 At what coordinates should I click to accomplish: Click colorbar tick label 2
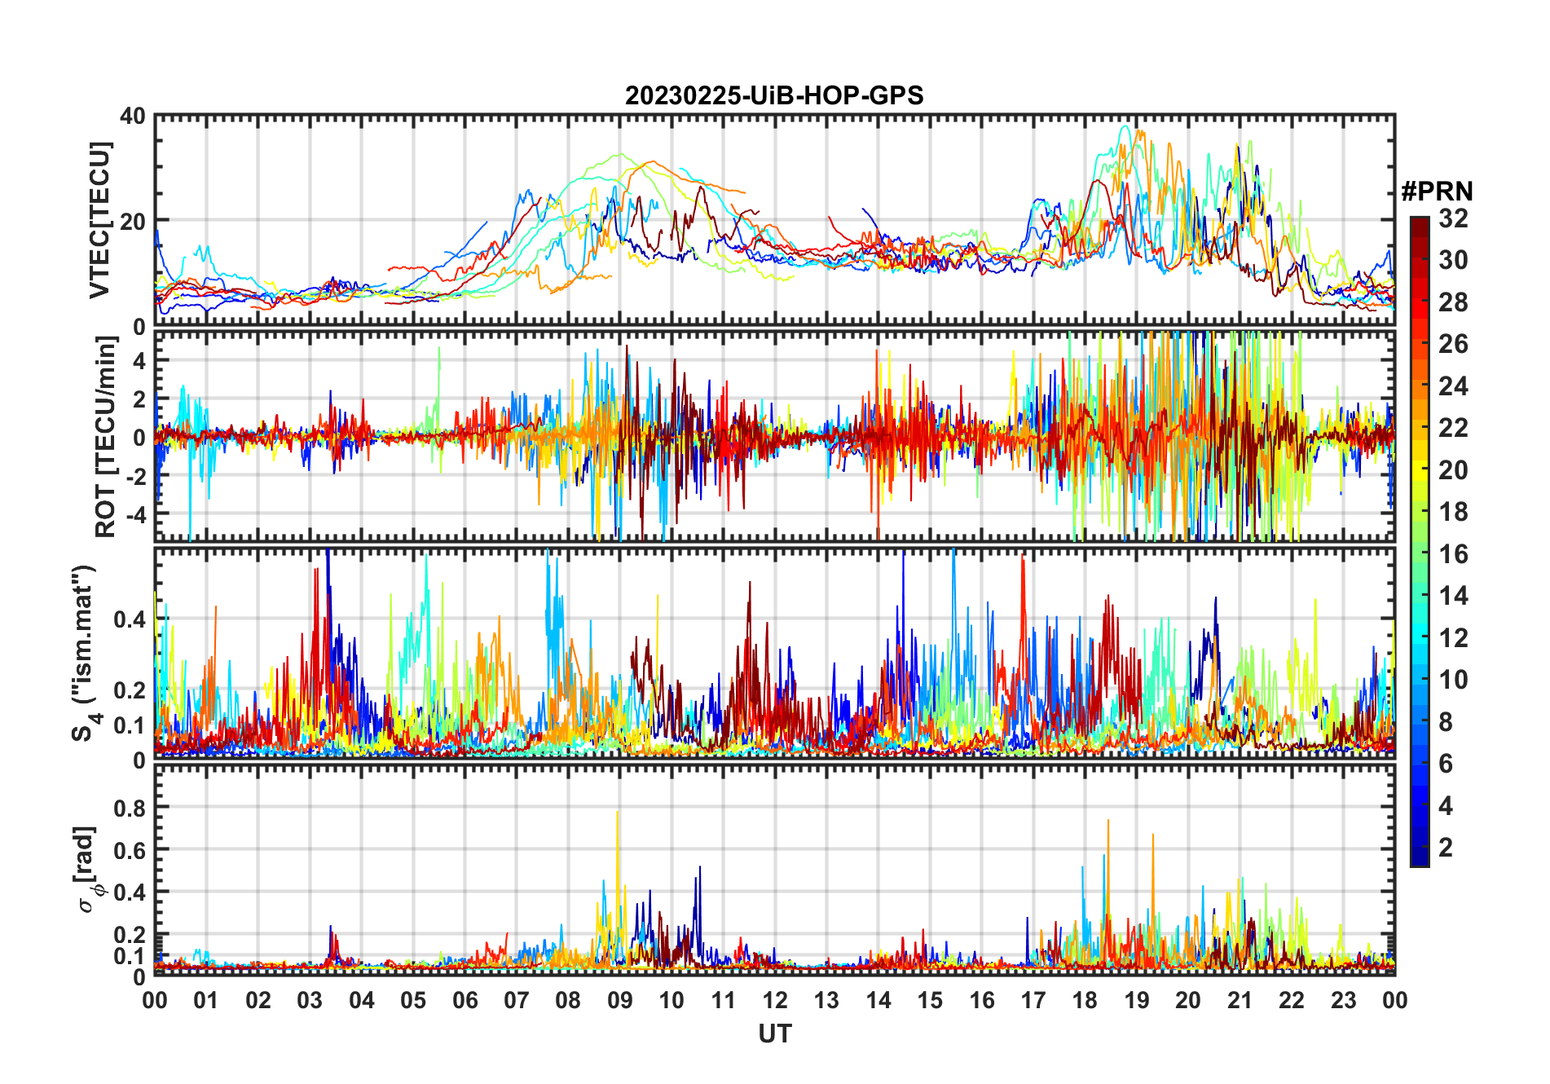pos(1446,848)
